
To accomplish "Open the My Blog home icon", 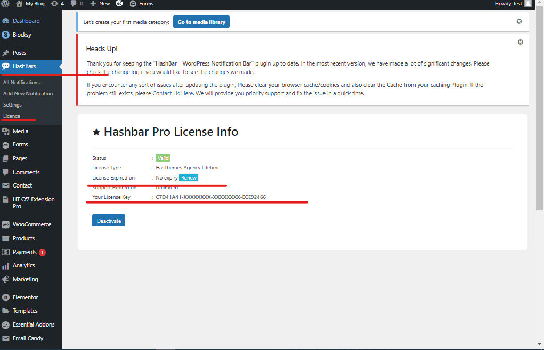I will (x=19, y=4).
